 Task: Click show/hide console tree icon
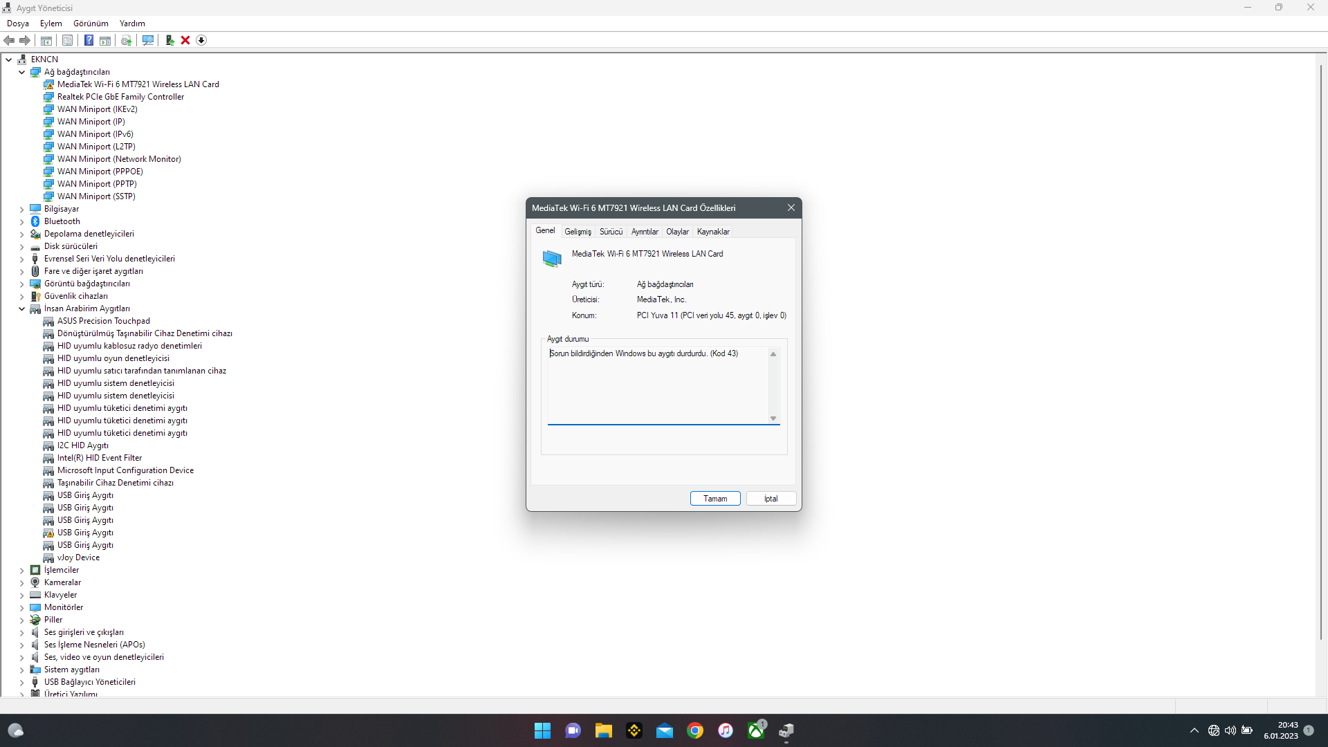click(x=46, y=40)
